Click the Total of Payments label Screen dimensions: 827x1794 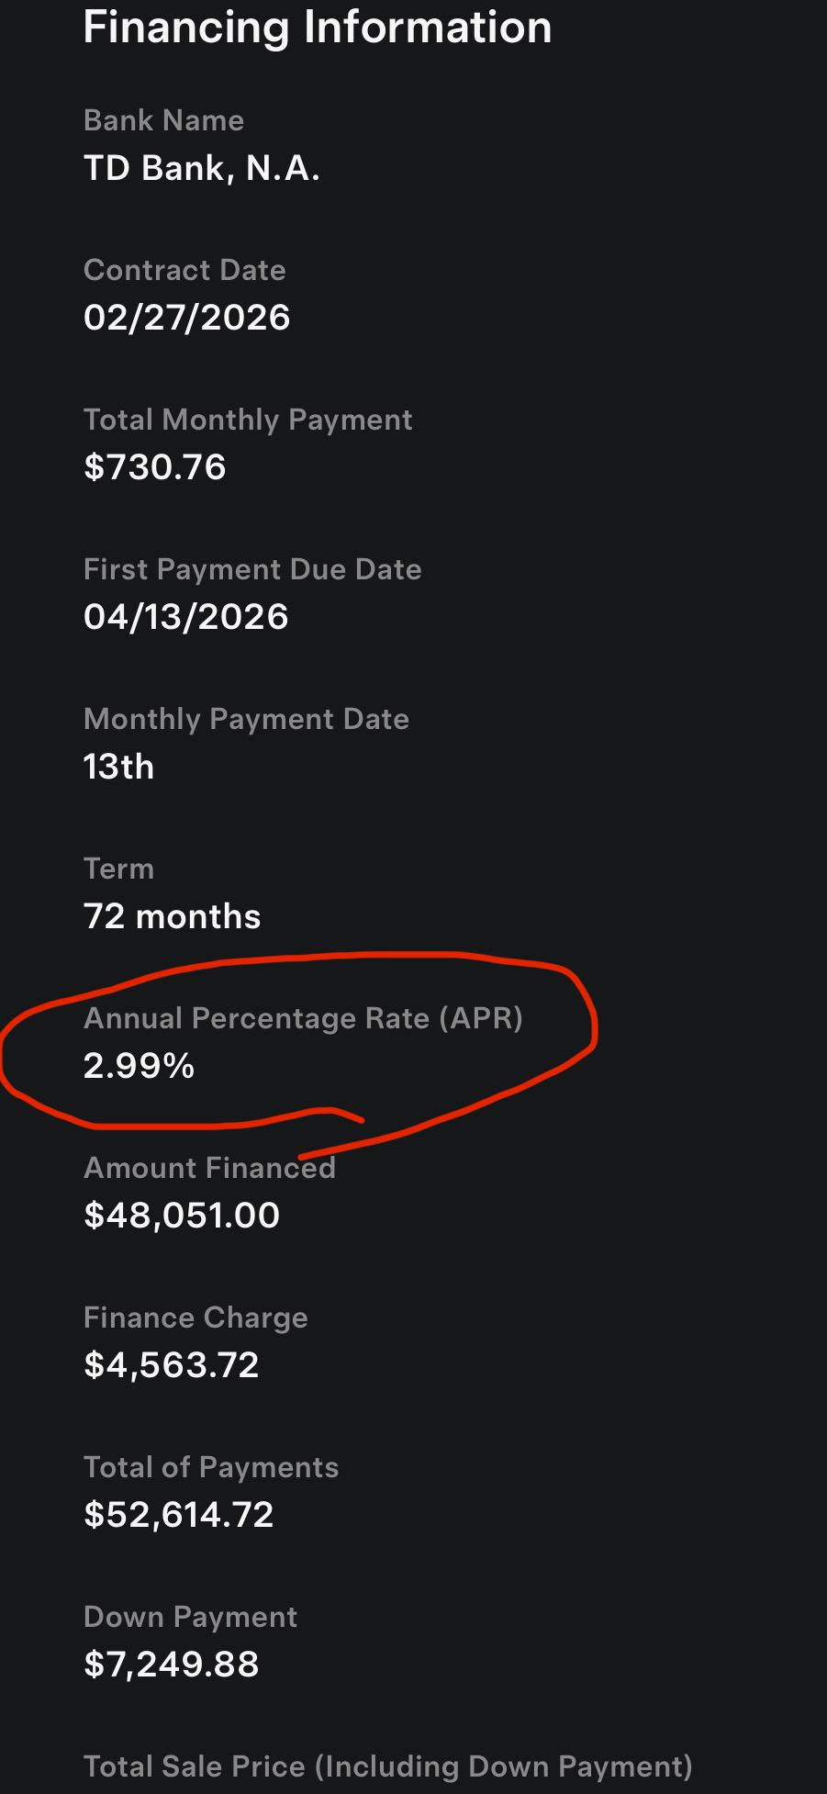point(211,1467)
